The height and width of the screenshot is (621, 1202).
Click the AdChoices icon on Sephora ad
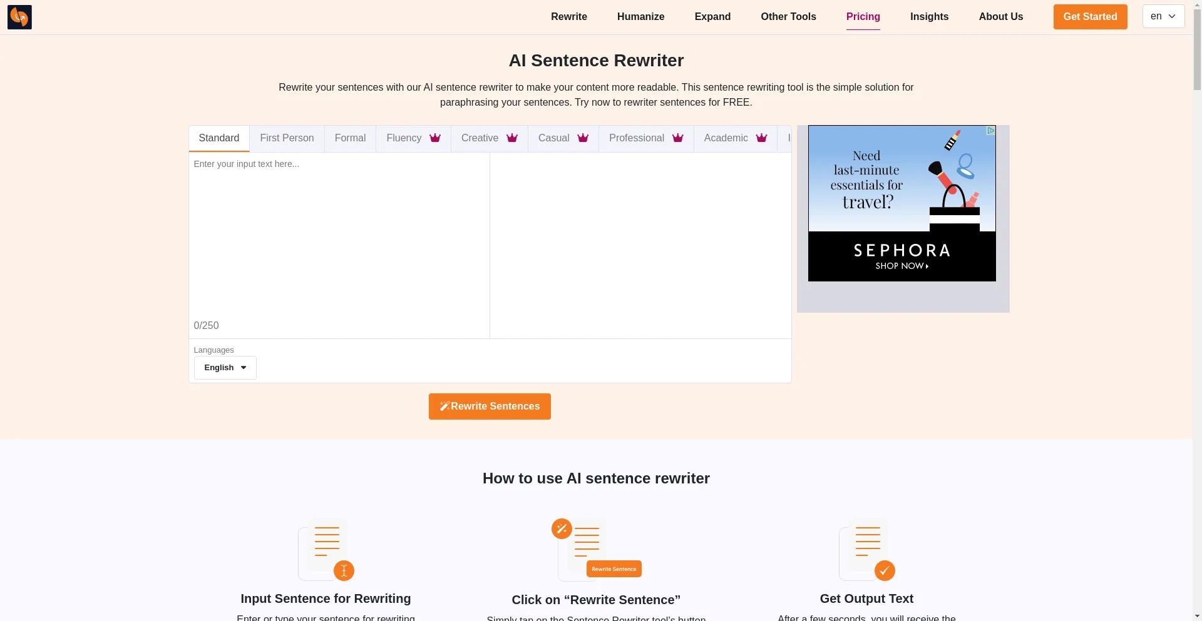pyautogui.click(x=990, y=131)
